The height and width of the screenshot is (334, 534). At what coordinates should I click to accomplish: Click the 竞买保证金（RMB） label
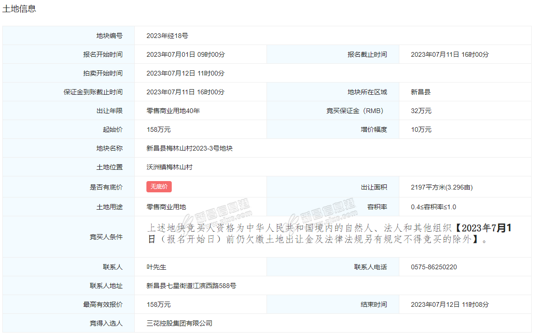point(355,111)
